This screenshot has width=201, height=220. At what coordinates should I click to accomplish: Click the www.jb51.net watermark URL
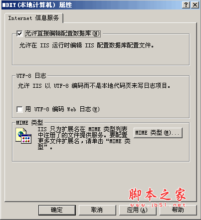coord(158,205)
